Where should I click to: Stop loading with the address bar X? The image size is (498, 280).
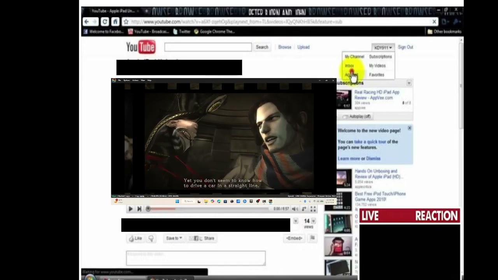point(434,22)
